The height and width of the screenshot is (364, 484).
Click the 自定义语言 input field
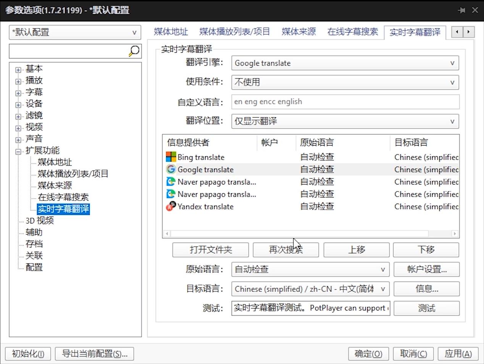(344, 102)
